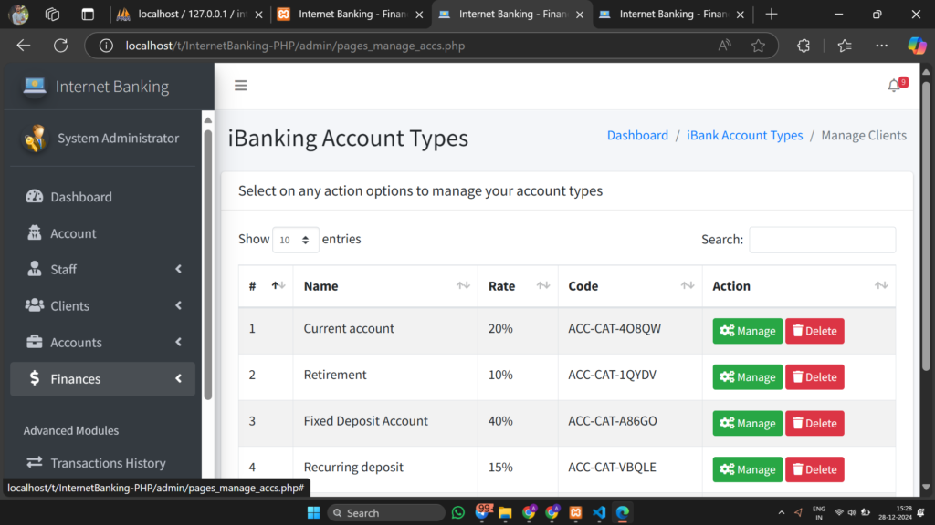The width and height of the screenshot is (935, 525).
Task: Open the show entries dropdown
Action: (295, 240)
